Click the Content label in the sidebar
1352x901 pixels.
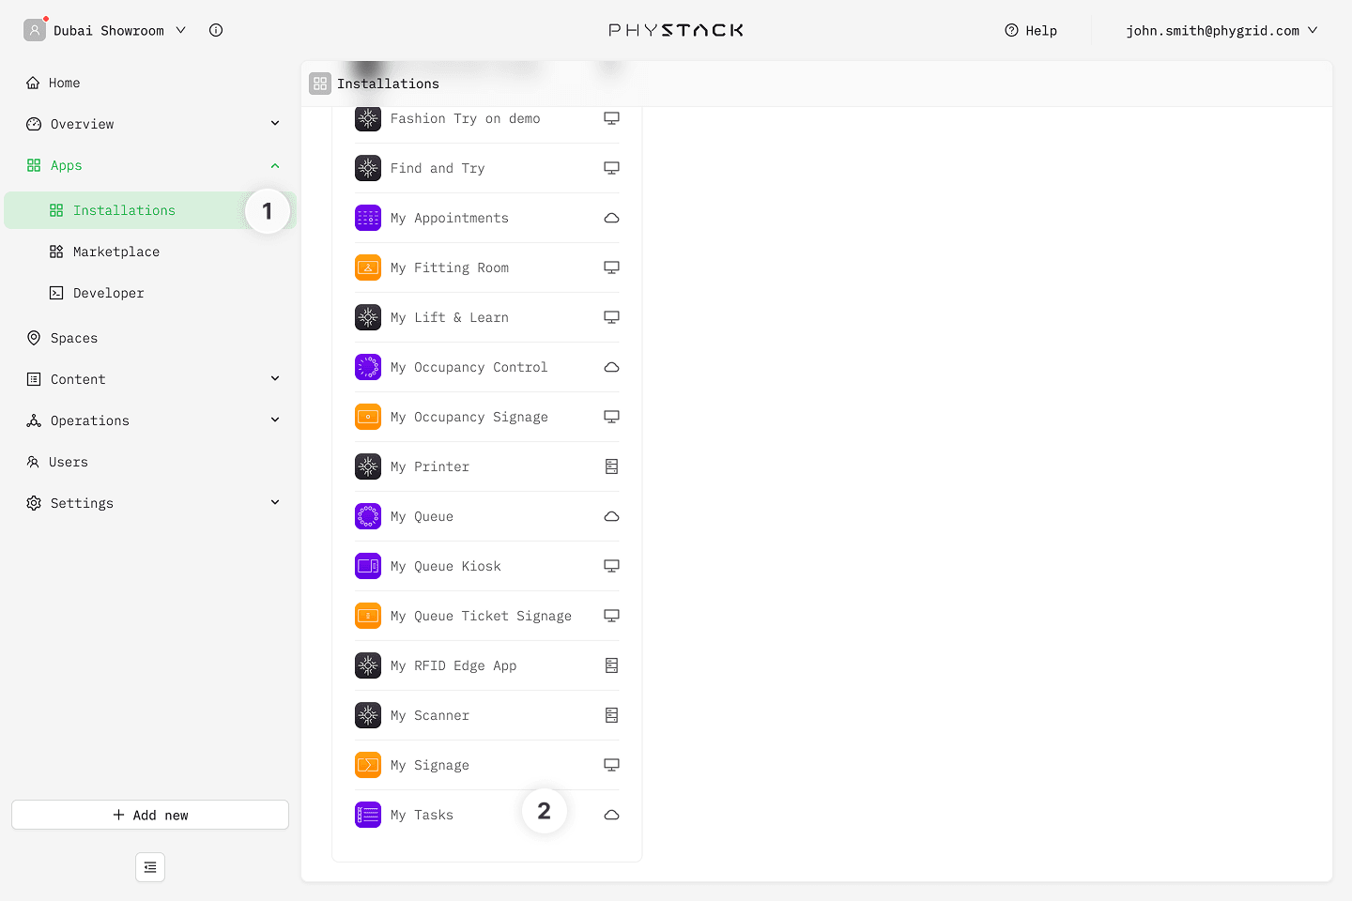coord(78,379)
